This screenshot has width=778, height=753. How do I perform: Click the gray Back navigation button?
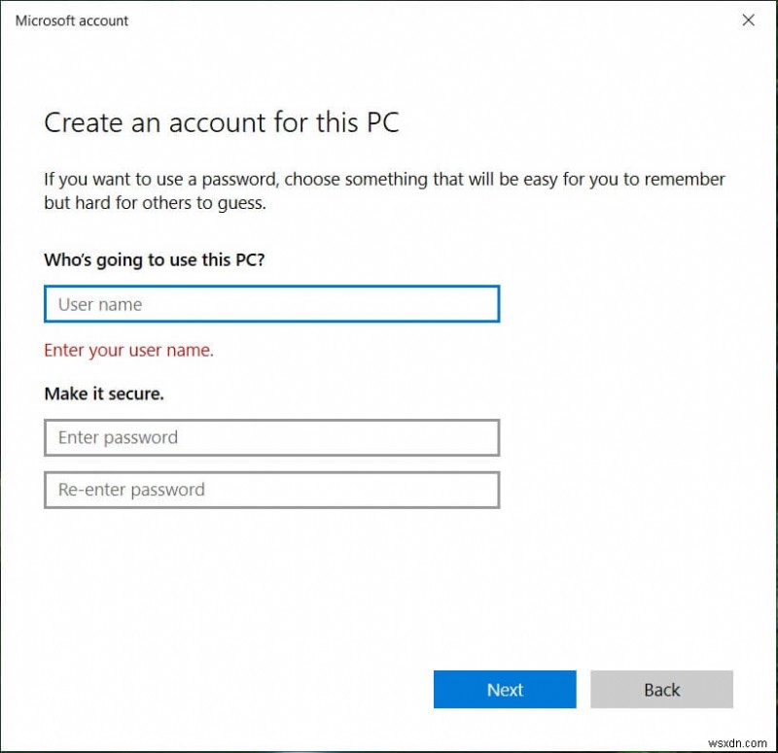pyautogui.click(x=661, y=690)
